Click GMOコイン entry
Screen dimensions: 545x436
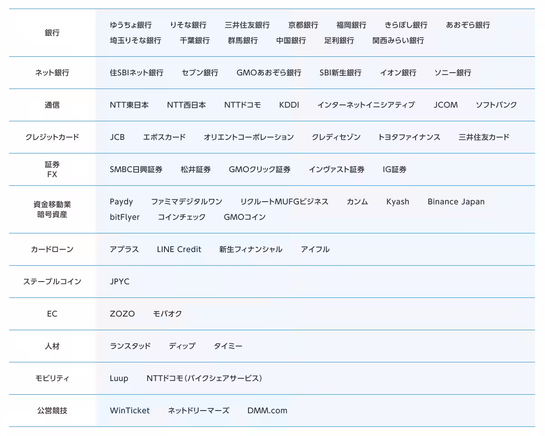tap(245, 217)
